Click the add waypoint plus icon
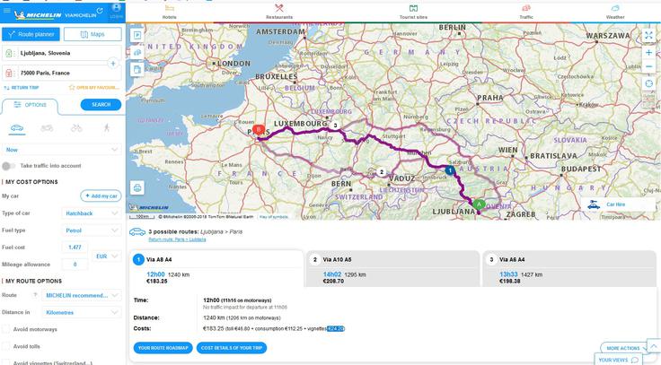Viewport: 661px width, 365px height. tap(113, 64)
